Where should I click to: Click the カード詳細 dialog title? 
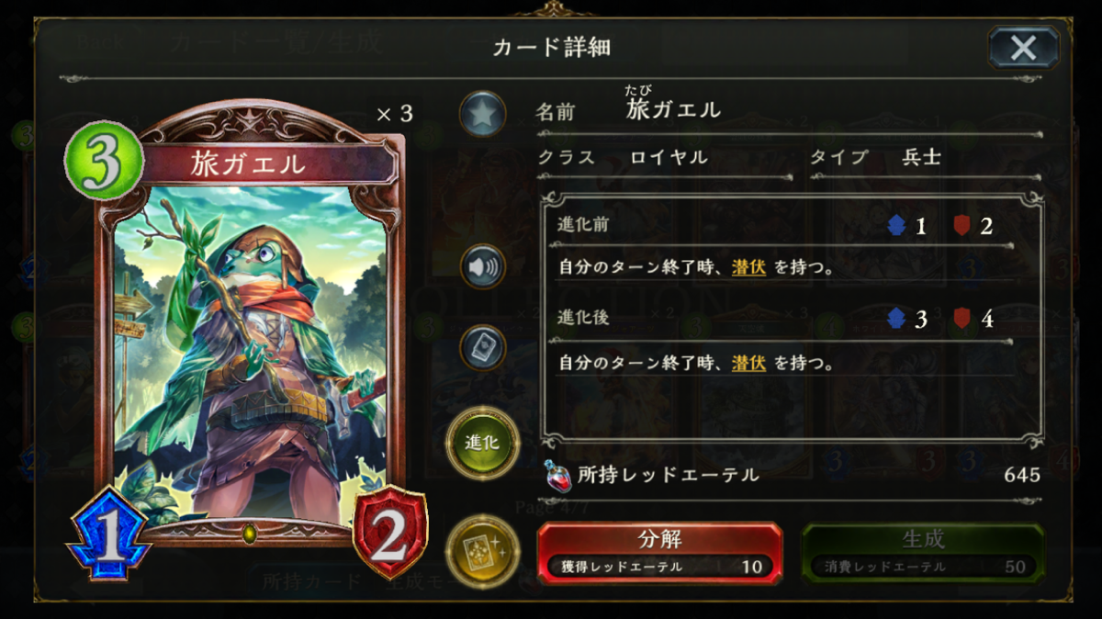click(x=551, y=47)
